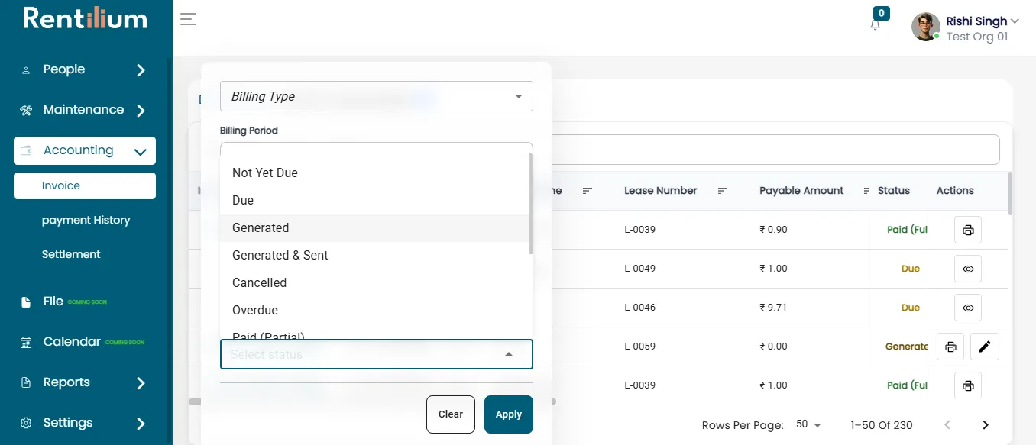Sort by the Lease Number column icon

coord(722,191)
